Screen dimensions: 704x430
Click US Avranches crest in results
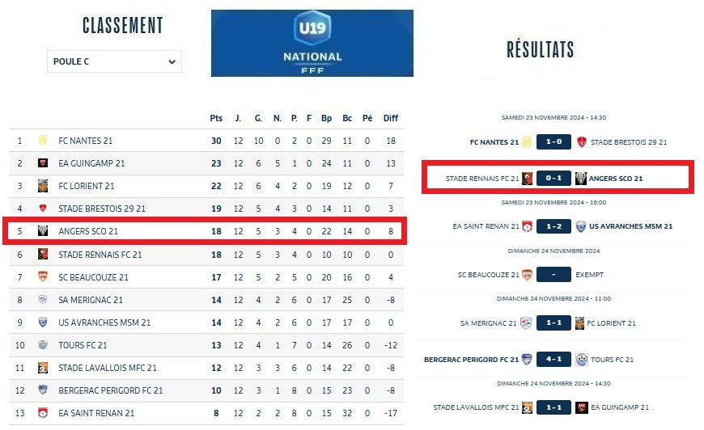[x=581, y=226]
